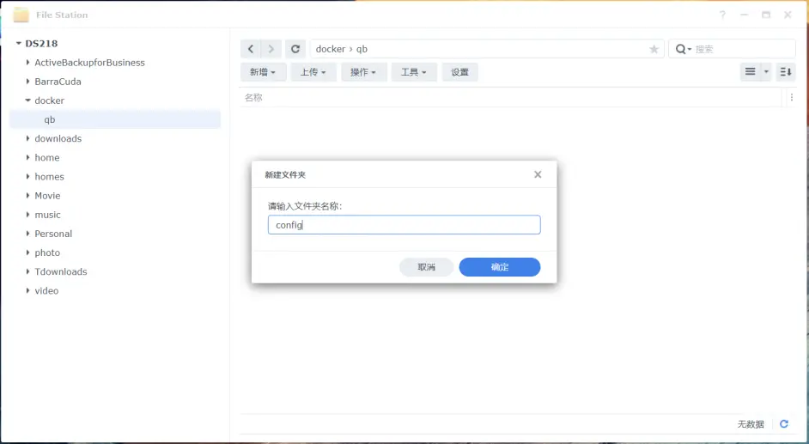Screen dimensions: 809x444
Task: Expand the downloads folder arrow
Action: [x=27, y=138]
